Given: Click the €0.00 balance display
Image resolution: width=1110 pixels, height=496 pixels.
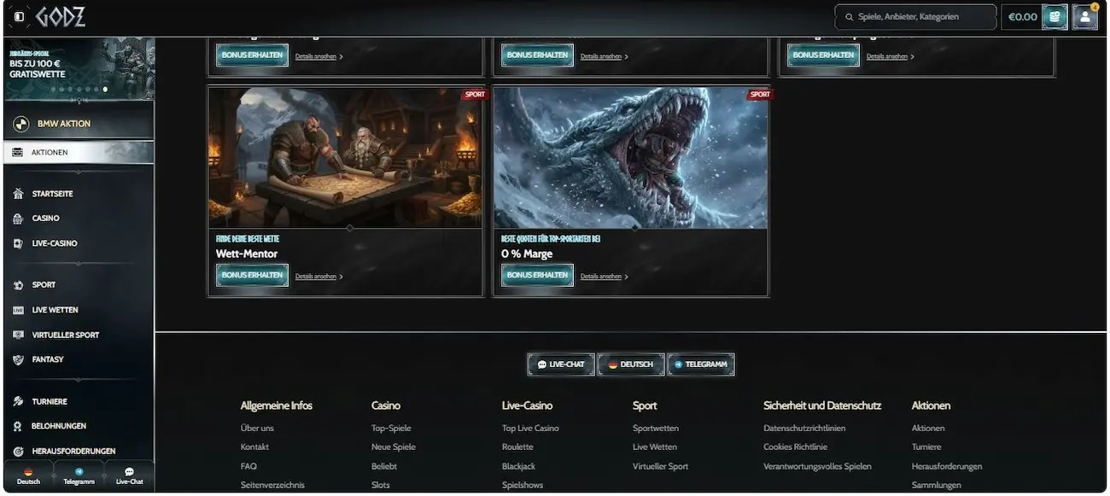Looking at the screenshot, I should tap(1022, 17).
